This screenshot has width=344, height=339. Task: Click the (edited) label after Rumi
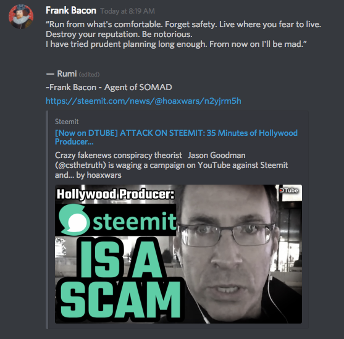tap(89, 75)
